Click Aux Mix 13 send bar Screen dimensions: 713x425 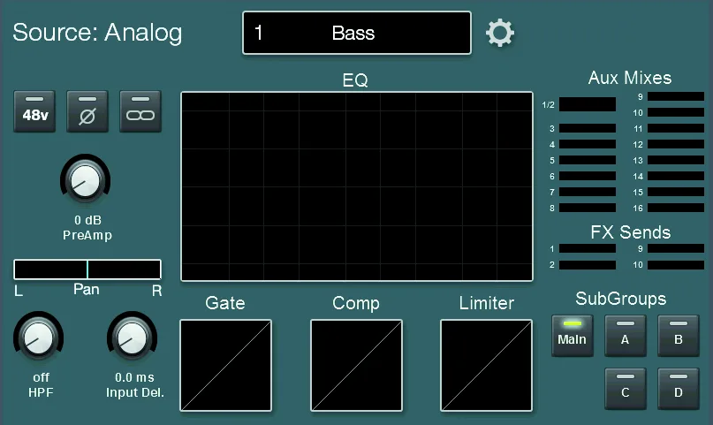[x=676, y=160]
